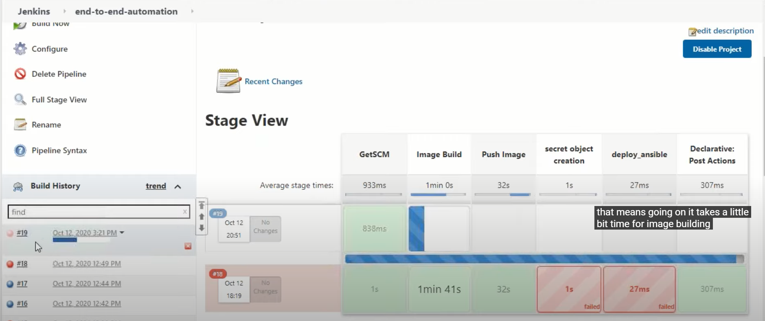Click the red status ball for build #18

10,264
